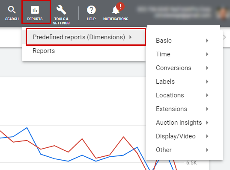Screen dimensions: 230x170
Task: Expand arrow beside Predefined reports (Dimensions)
Action: (x=130, y=37)
